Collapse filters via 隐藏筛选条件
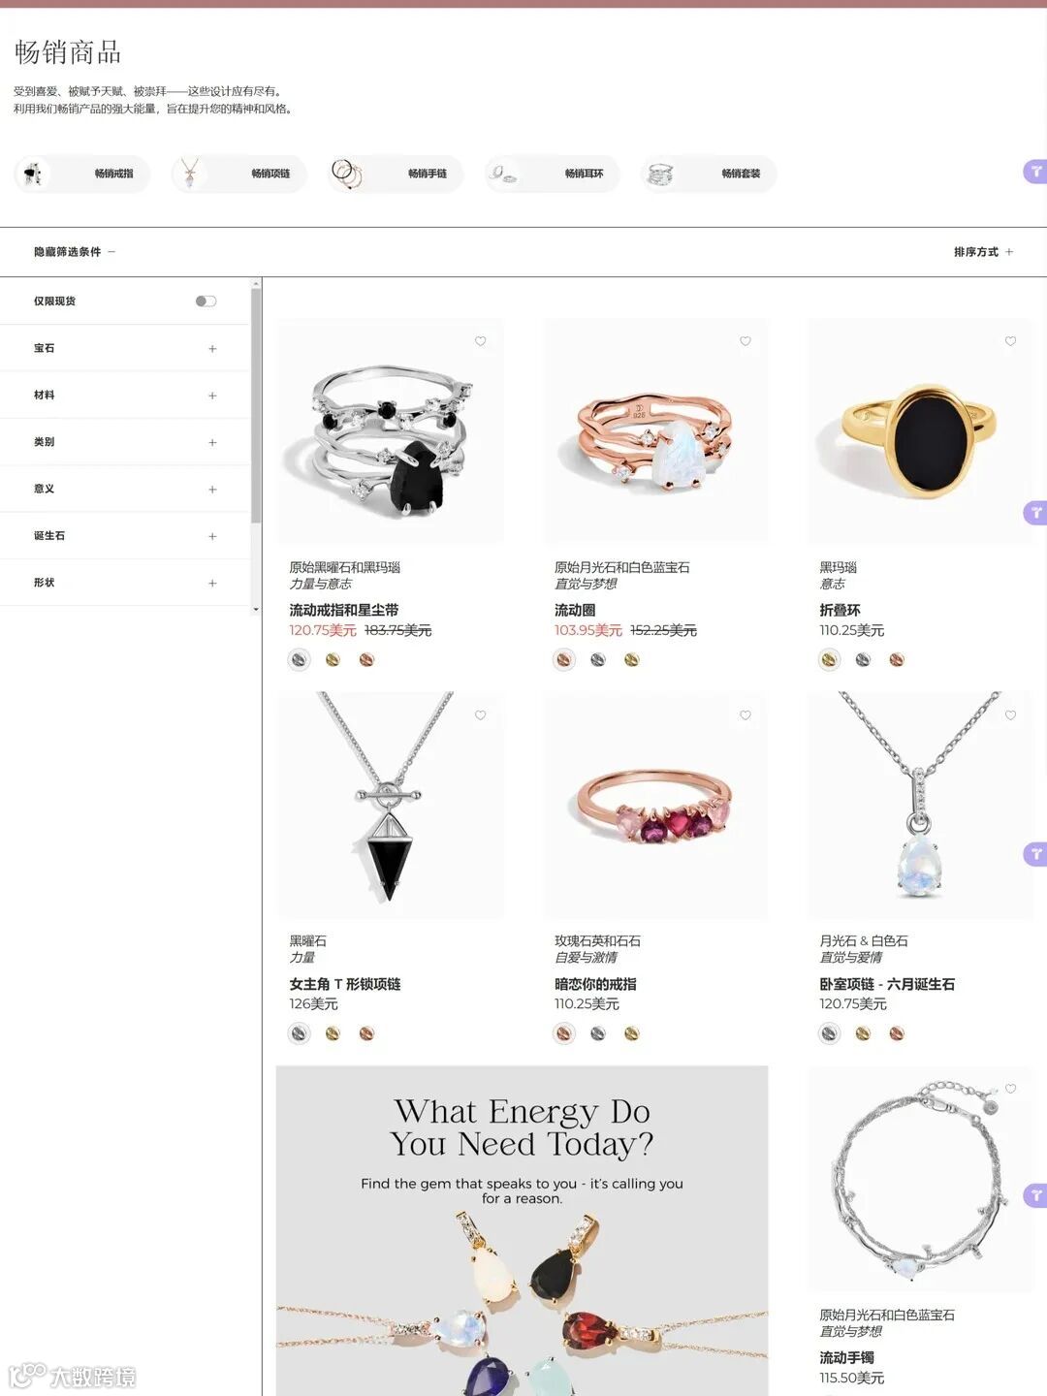Viewport: 1047px width, 1396px height. [x=75, y=252]
